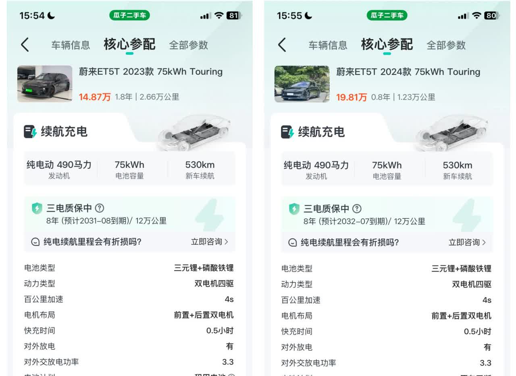Open warranty help icon for 2032-07 listing
Viewport: 516px width, 376px height.
[357, 209]
